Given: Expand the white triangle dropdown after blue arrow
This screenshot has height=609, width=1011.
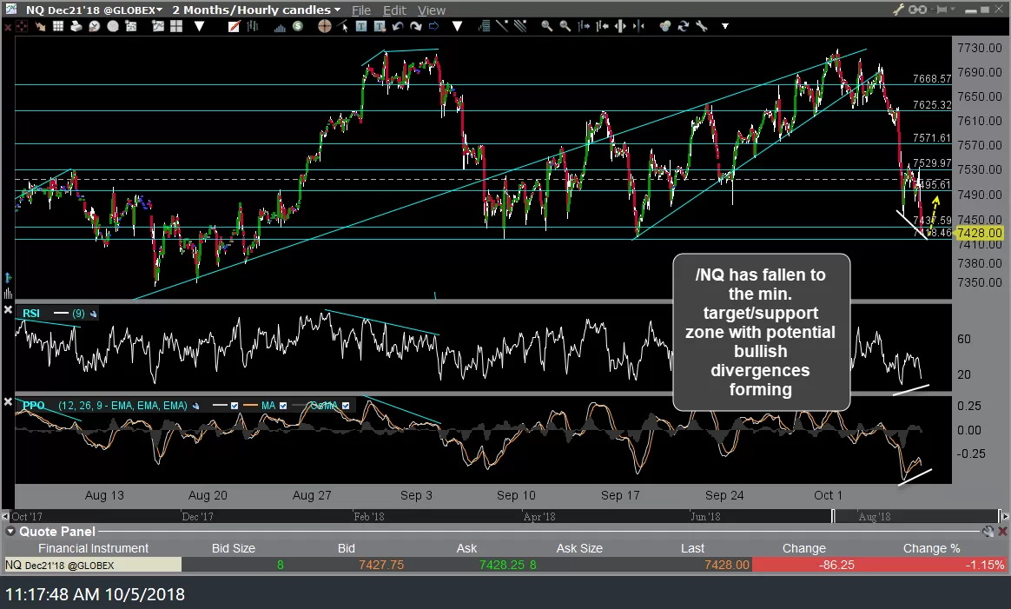Looking at the screenshot, I should click(457, 26).
